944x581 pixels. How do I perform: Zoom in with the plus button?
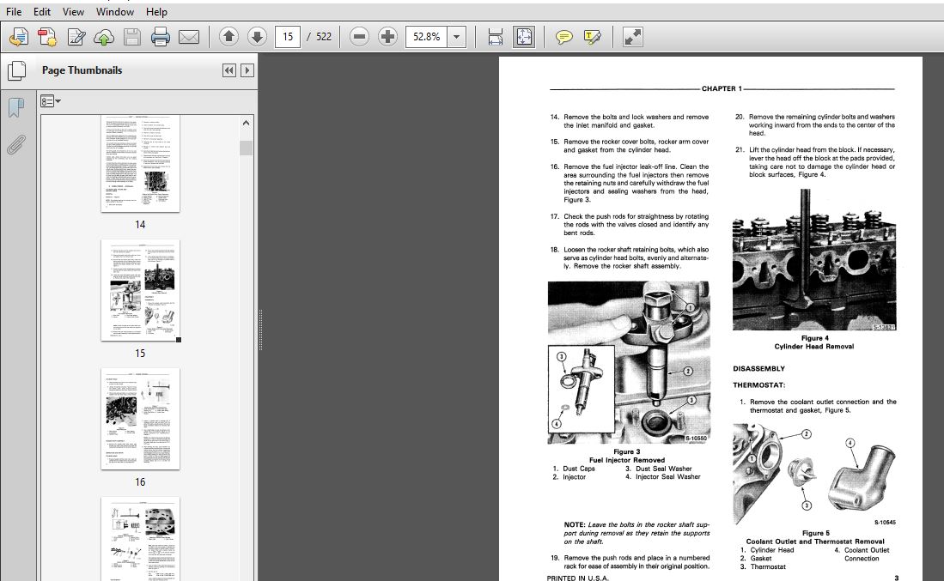click(x=387, y=37)
